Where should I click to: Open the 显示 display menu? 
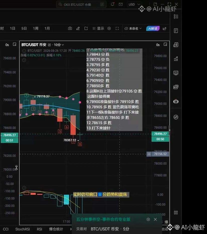[x=98, y=28]
